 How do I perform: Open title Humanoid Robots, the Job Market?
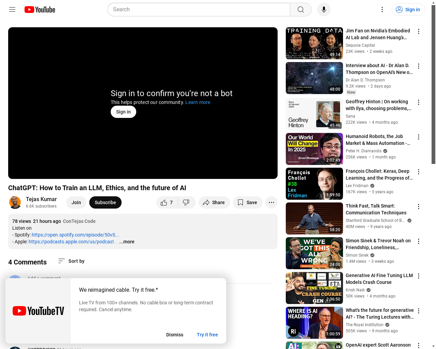point(378,140)
